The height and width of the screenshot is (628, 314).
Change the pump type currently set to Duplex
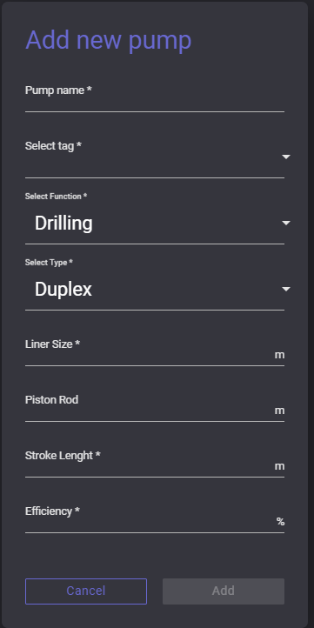(155, 289)
